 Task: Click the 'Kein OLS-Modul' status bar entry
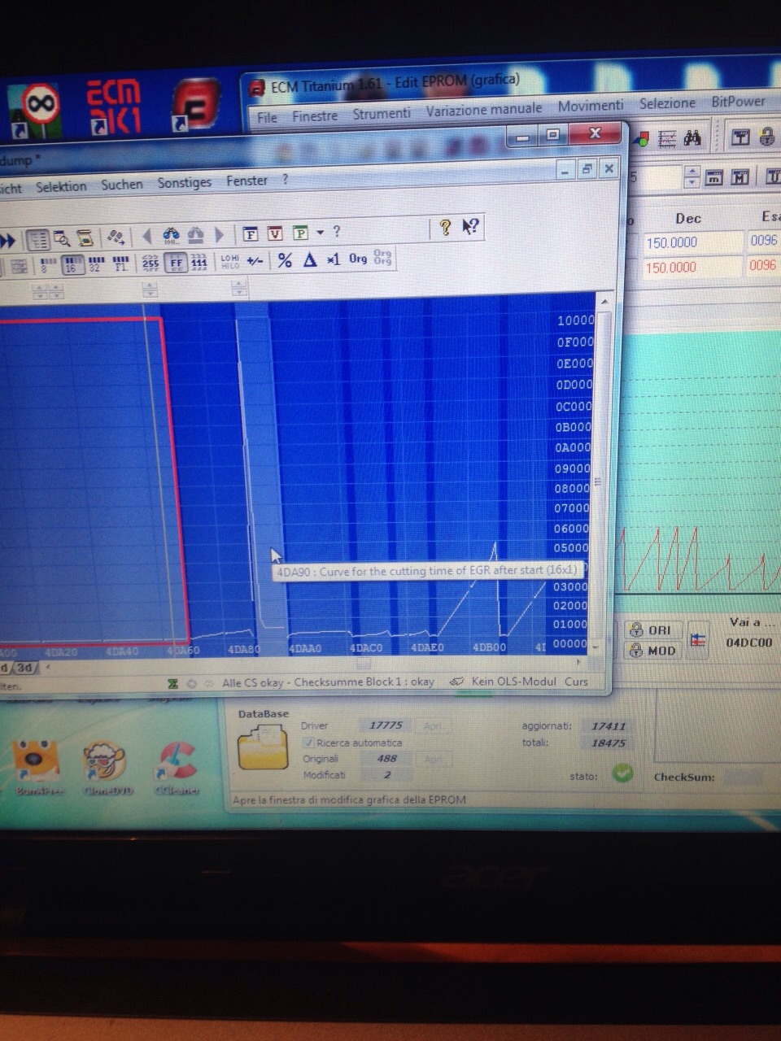[513, 682]
